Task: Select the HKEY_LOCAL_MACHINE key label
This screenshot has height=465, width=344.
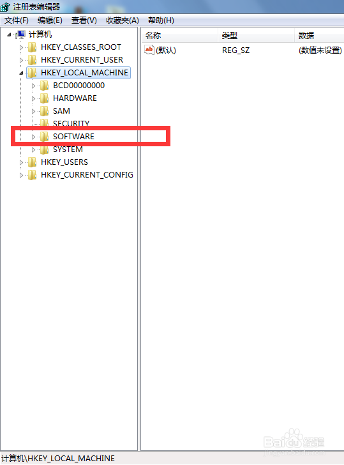Action: coord(84,73)
